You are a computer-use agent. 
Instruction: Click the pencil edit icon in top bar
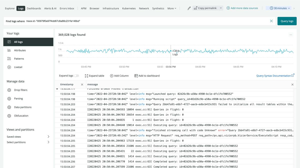click(189, 8)
